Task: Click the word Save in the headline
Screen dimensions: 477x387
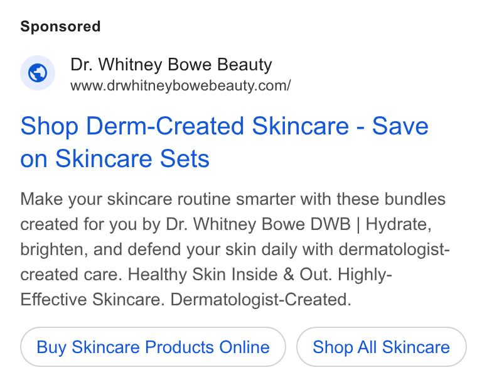Action: pyautogui.click(x=400, y=126)
